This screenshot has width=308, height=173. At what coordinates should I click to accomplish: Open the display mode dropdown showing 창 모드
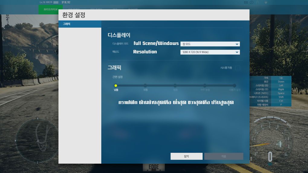[210, 44]
